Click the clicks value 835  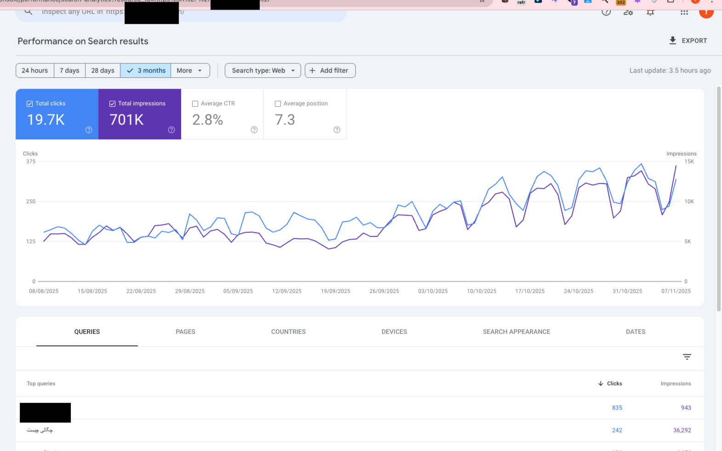click(617, 408)
